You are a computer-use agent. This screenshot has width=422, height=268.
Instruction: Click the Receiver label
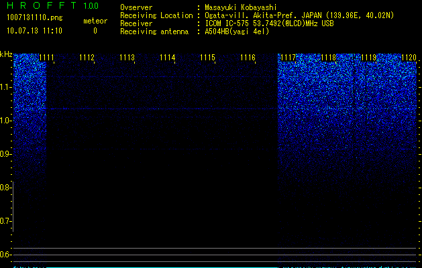(136, 23)
